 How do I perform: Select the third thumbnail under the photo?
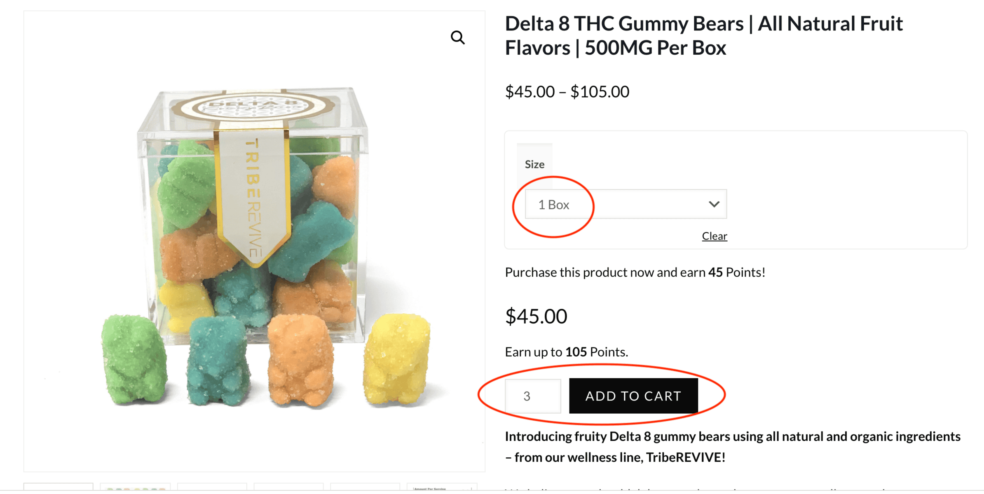(x=212, y=490)
